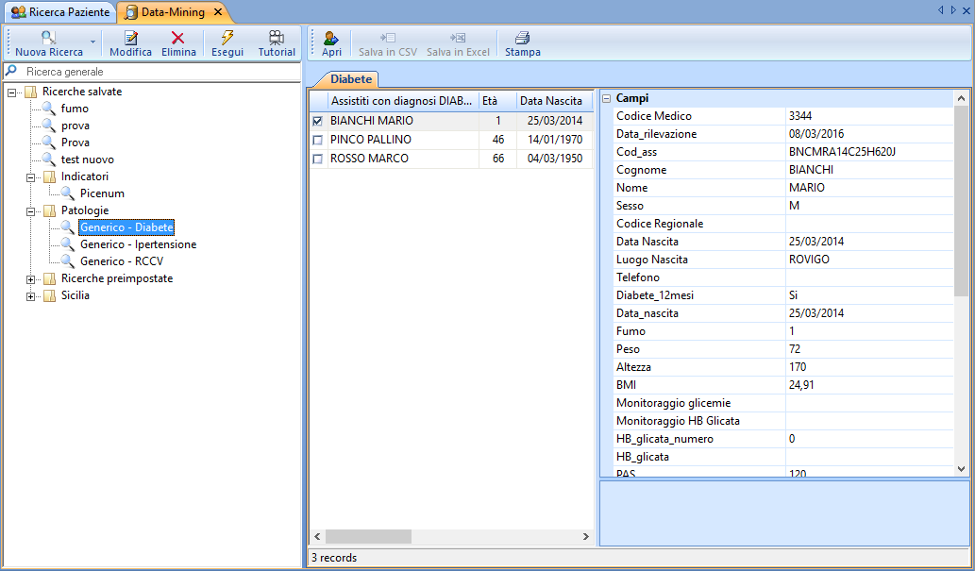Image resolution: width=975 pixels, height=571 pixels.
Task: Click magnifier icon beside Generico - RCCV
Action: coord(67,261)
